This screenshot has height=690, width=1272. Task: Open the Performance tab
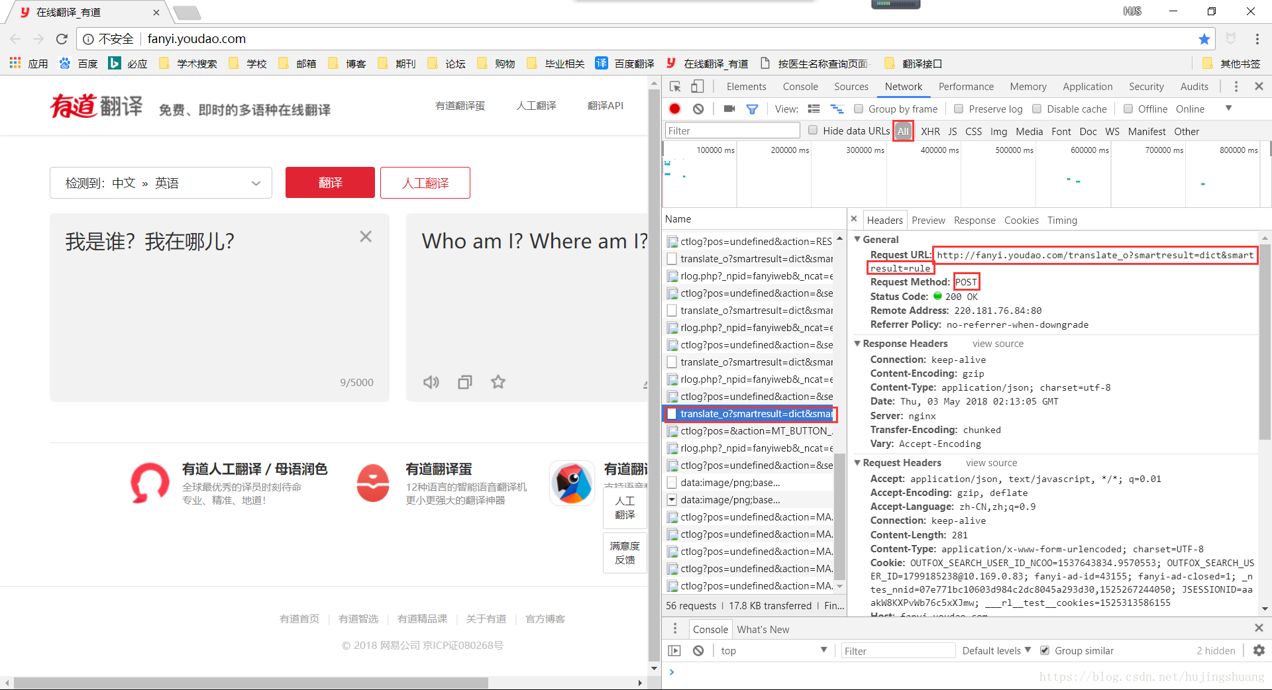(x=966, y=87)
